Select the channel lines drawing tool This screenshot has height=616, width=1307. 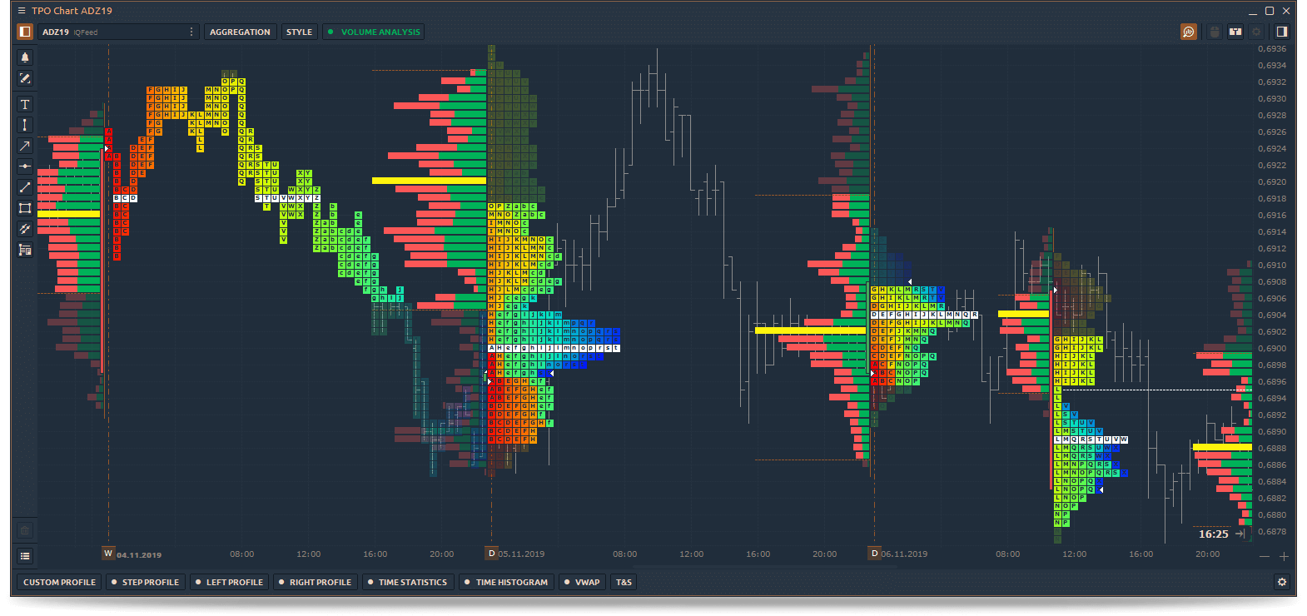[x=25, y=229]
